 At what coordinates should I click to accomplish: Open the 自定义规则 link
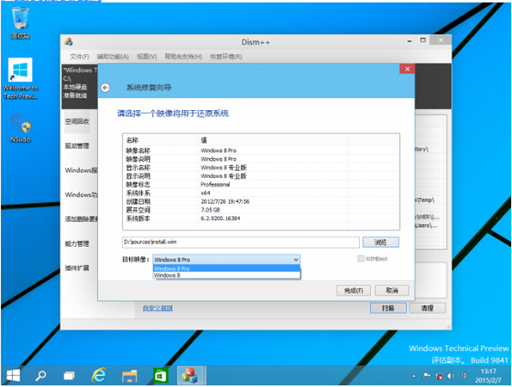pos(157,308)
